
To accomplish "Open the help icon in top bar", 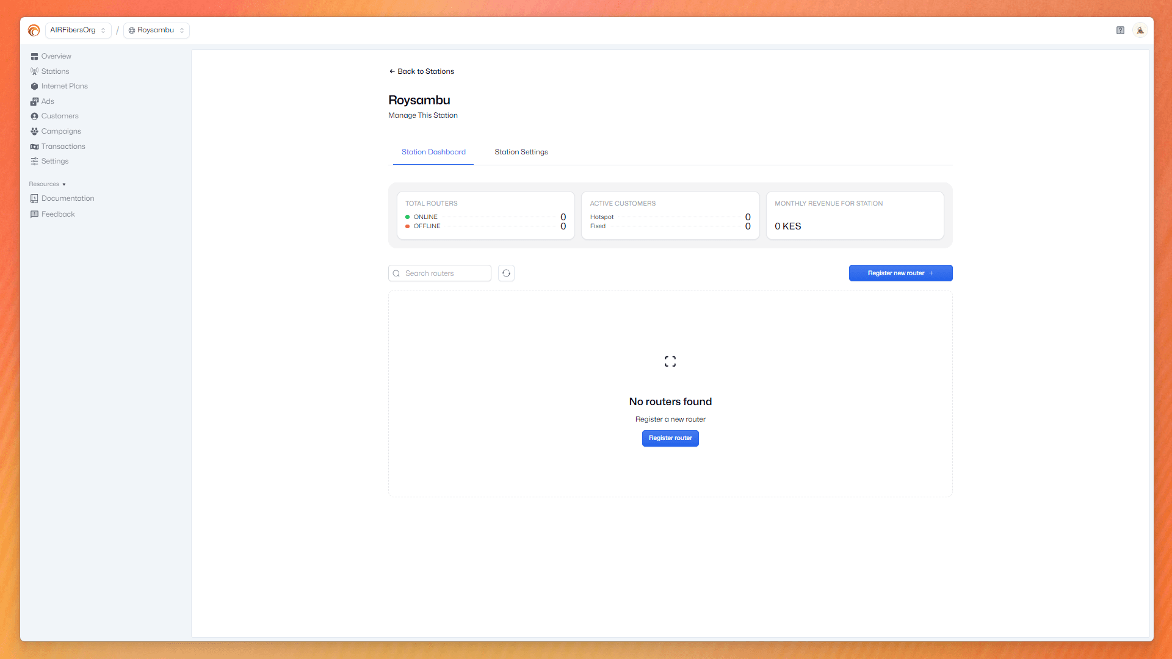I will coord(1120,31).
